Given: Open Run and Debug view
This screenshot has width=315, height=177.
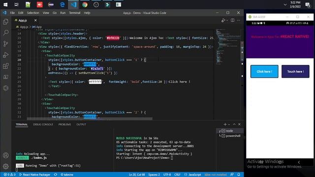Looking at the screenshot, I should 5,55.
